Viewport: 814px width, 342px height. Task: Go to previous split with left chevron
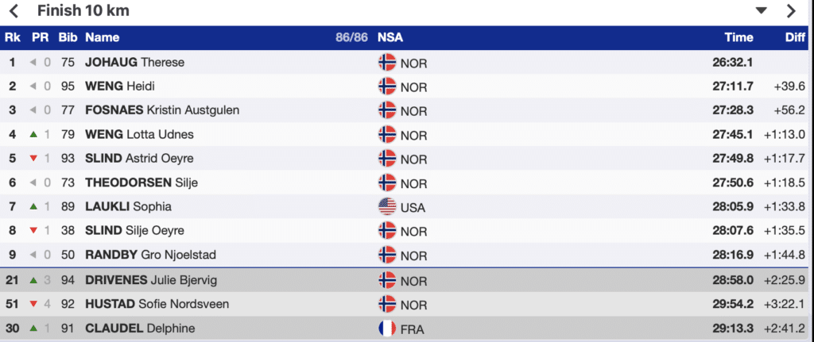pos(14,11)
